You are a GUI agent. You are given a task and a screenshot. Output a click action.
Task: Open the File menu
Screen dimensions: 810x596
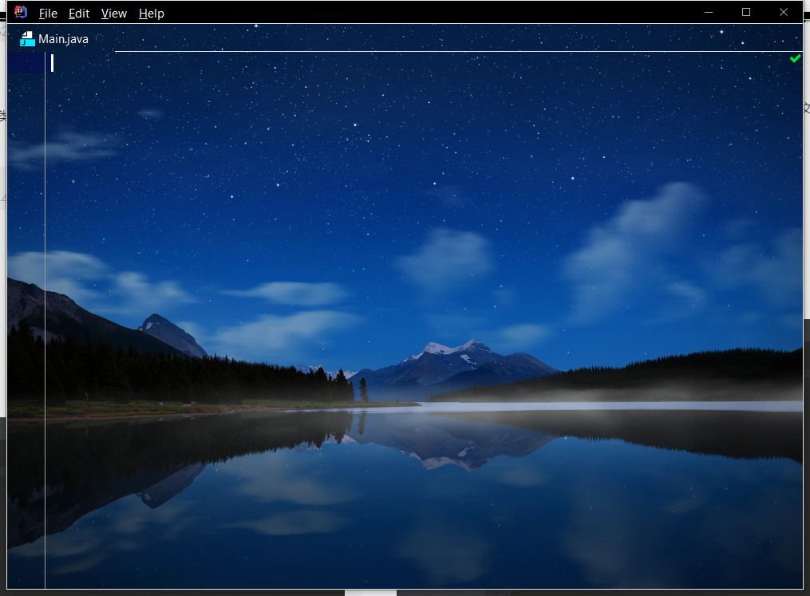coord(48,14)
